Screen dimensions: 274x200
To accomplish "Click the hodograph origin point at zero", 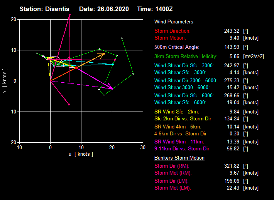I will (50, 81).
